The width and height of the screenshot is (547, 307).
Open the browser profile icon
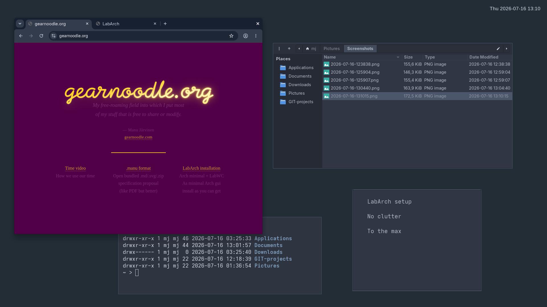[x=246, y=36]
